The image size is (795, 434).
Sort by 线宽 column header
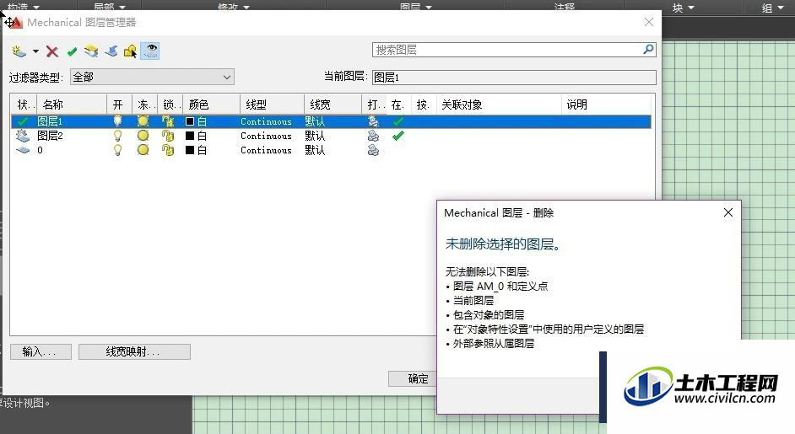333,104
